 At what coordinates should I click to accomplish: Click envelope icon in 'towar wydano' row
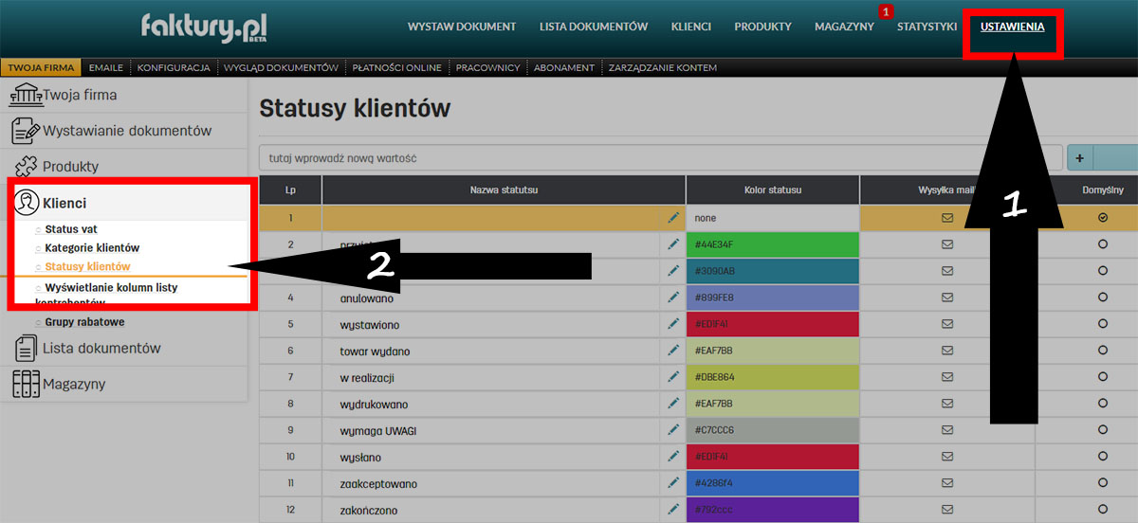pos(946,351)
